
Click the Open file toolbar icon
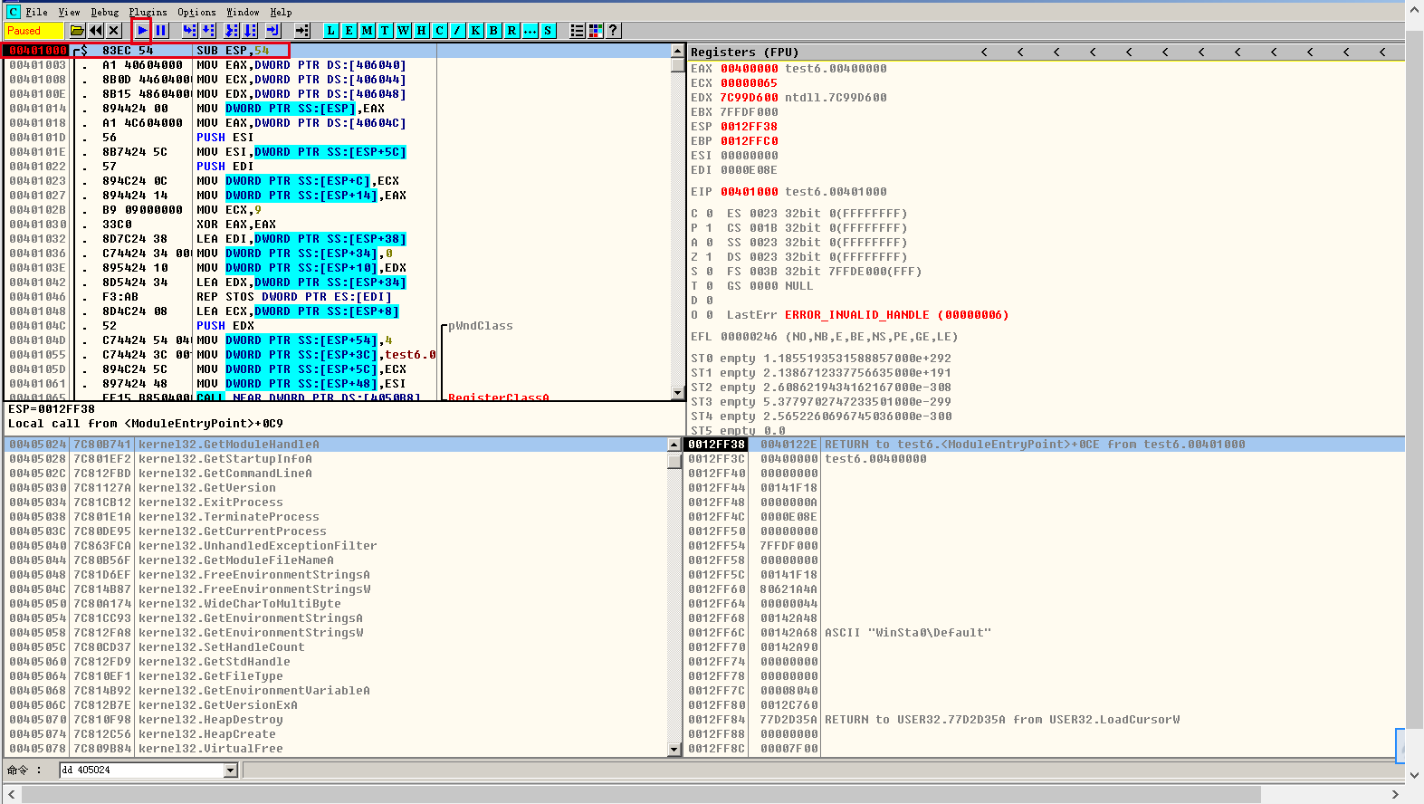point(77,31)
